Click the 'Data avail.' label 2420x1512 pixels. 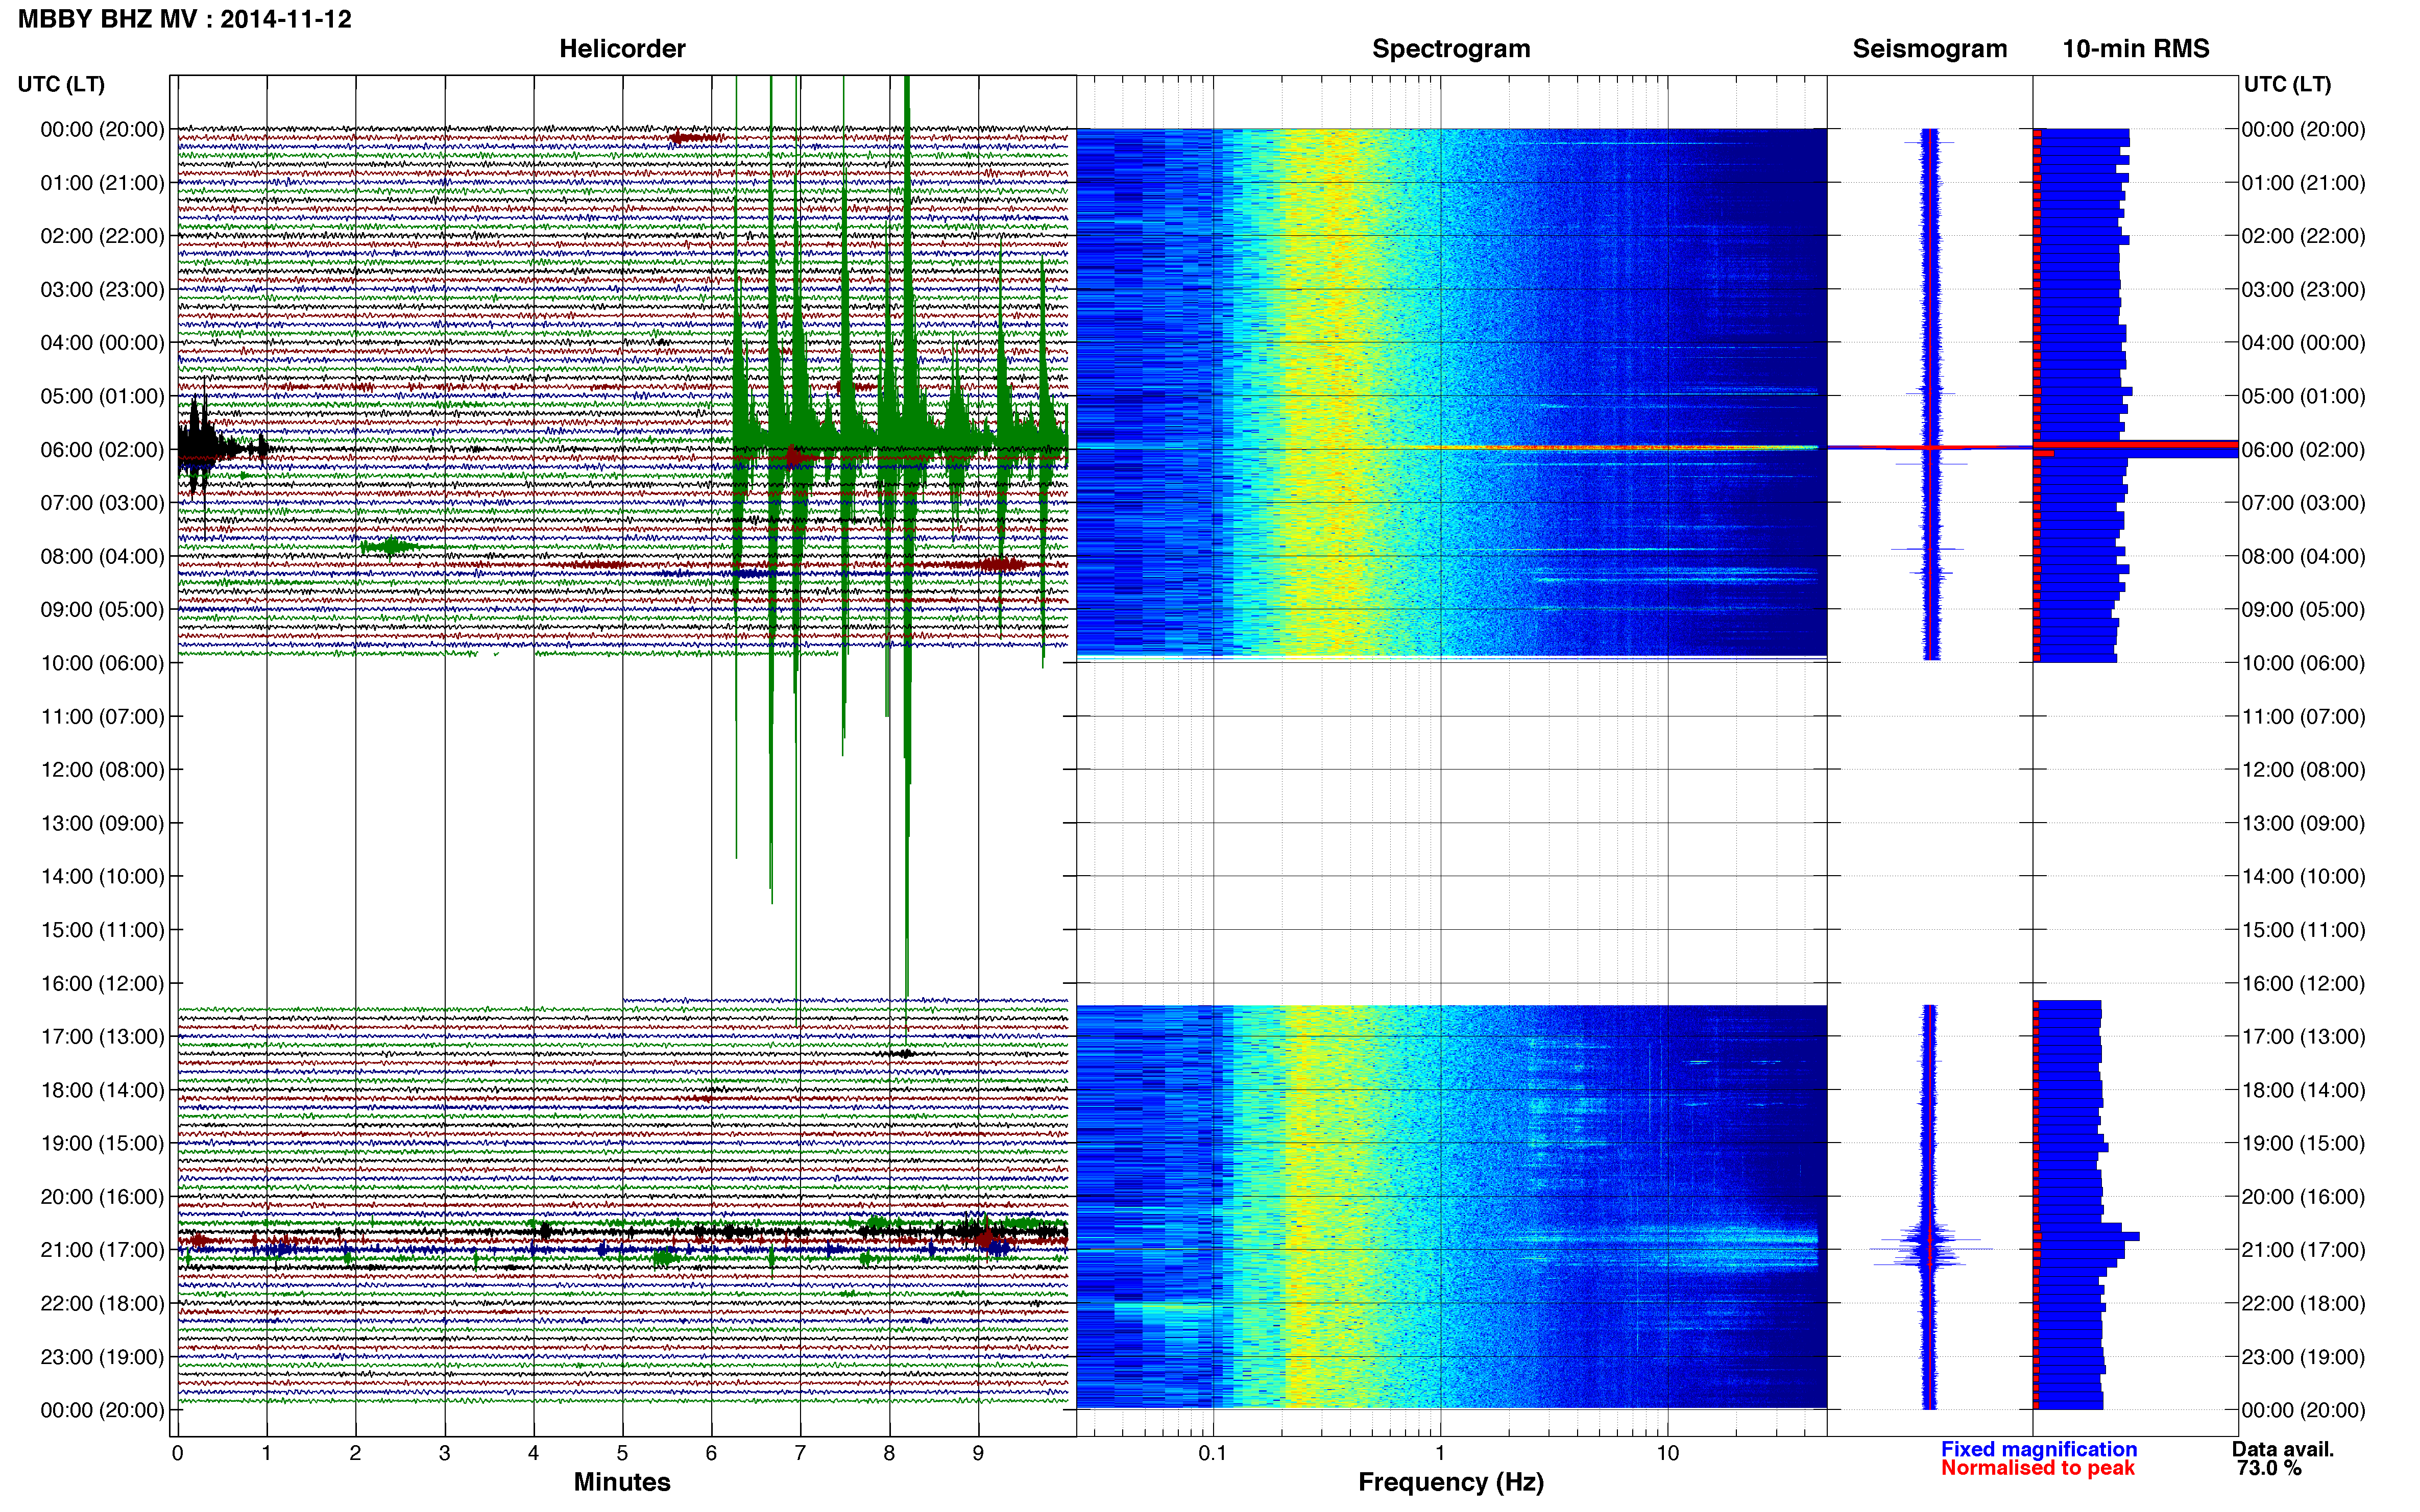point(2283,1449)
